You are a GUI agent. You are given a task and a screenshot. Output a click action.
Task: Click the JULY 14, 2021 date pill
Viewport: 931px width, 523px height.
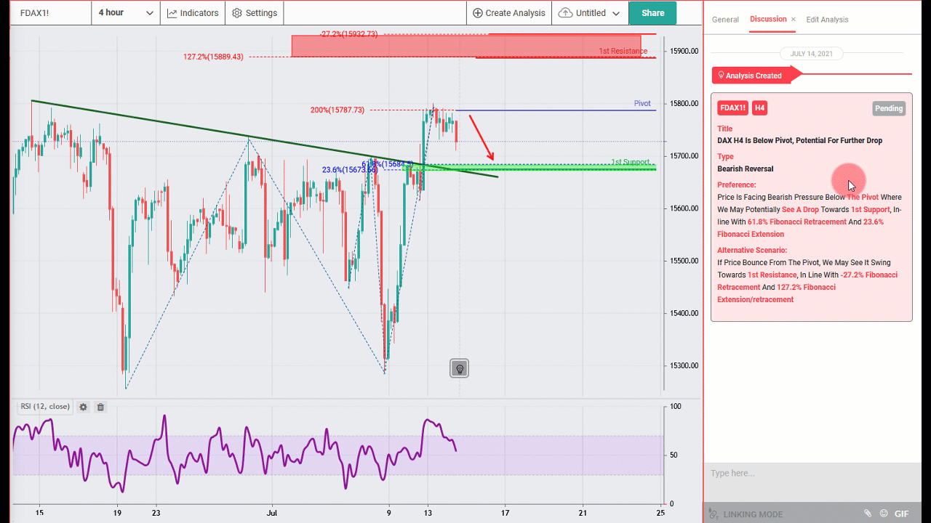point(812,54)
